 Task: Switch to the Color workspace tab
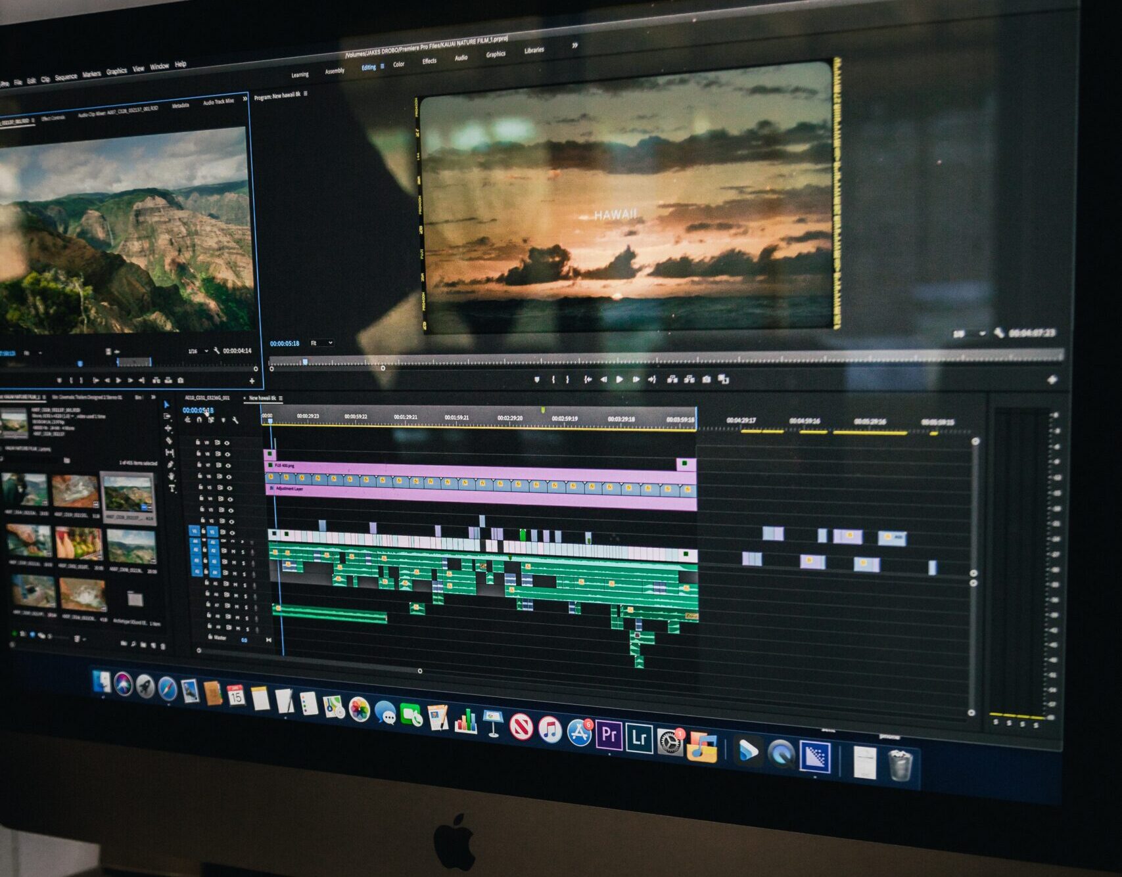(399, 64)
